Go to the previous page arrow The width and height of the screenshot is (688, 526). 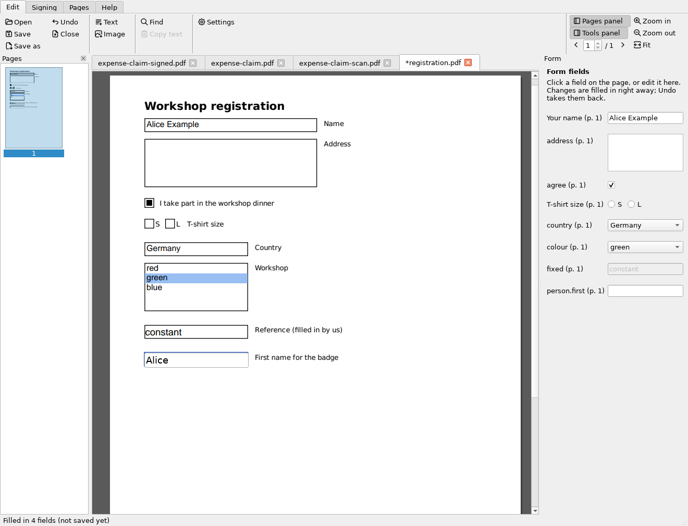pyautogui.click(x=576, y=45)
